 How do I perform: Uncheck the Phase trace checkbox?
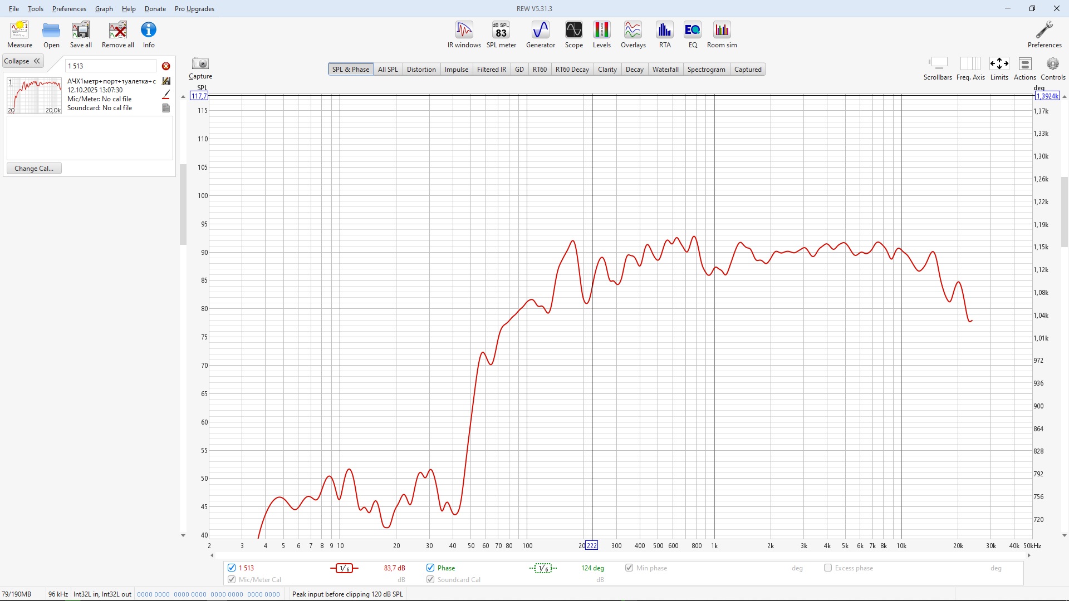[x=430, y=568]
